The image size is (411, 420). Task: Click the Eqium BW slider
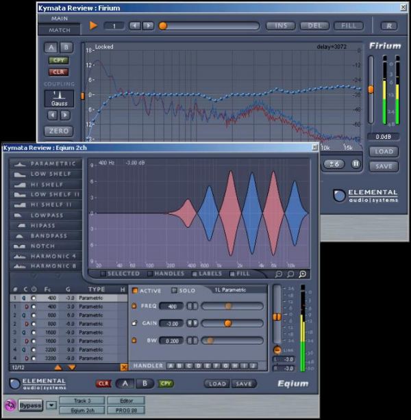point(232,341)
